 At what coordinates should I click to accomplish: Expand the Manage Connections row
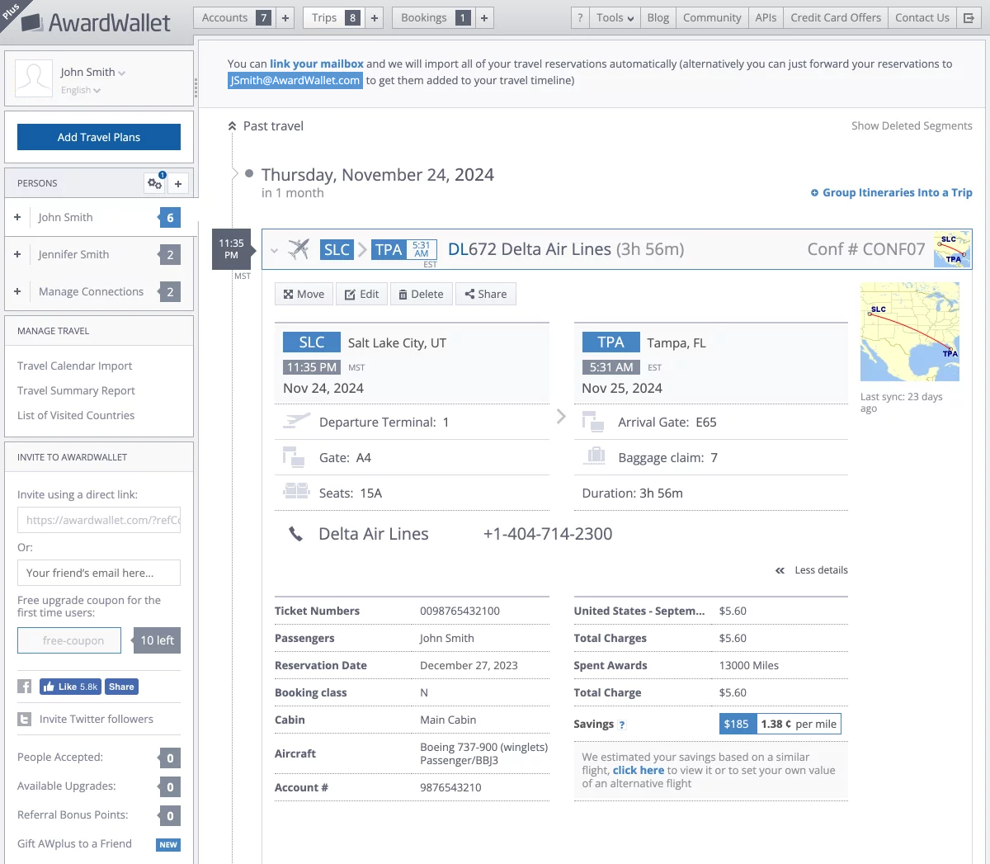point(17,291)
